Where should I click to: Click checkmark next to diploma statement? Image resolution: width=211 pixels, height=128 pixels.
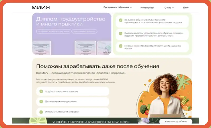point(121,33)
